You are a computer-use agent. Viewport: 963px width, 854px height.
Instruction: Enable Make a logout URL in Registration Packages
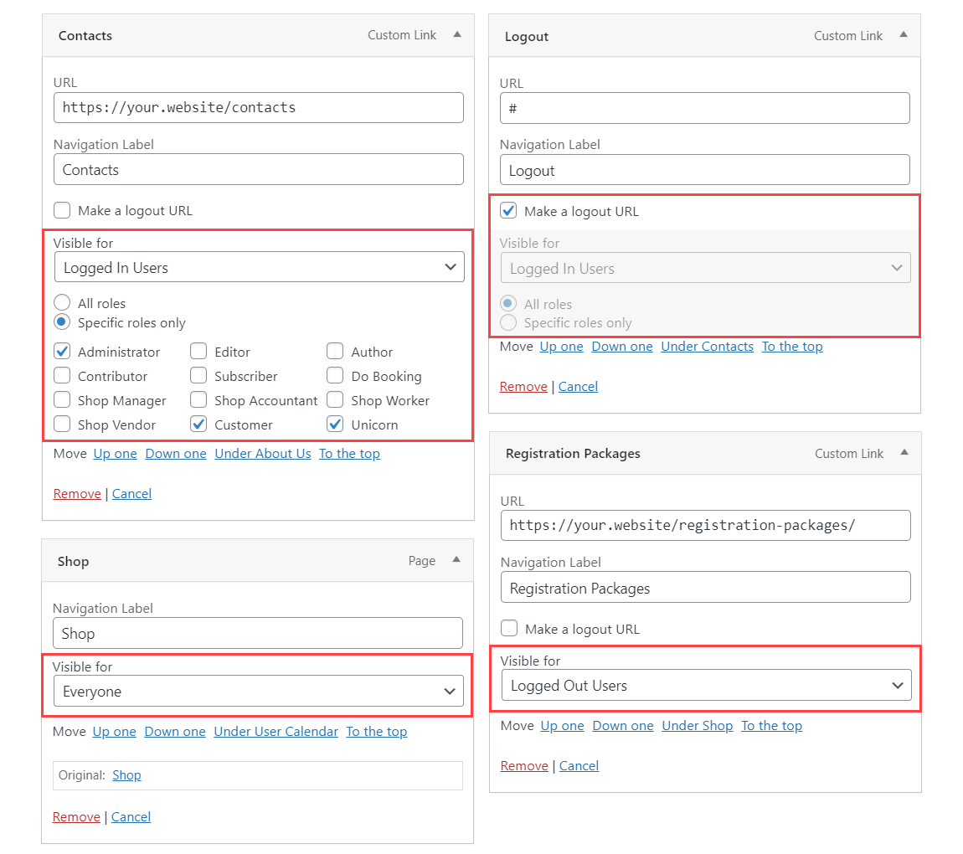click(x=509, y=629)
